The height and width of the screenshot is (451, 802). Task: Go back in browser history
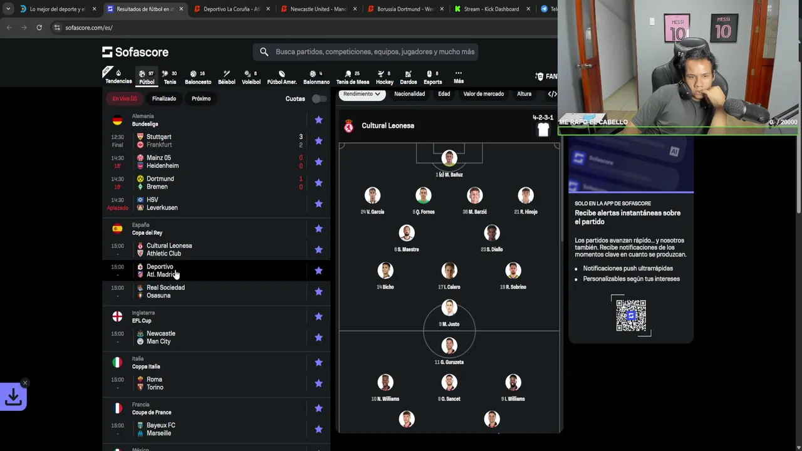9,28
